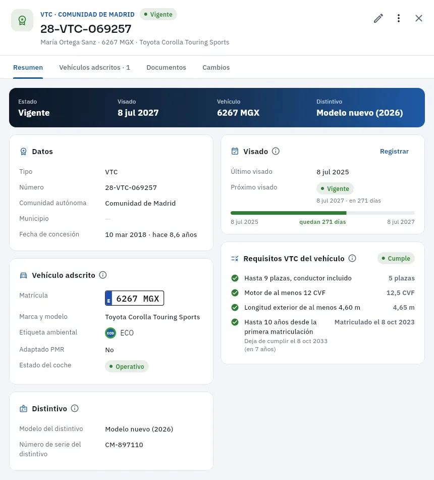Open the Vehículos adscritos tab

[x=94, y=67]
